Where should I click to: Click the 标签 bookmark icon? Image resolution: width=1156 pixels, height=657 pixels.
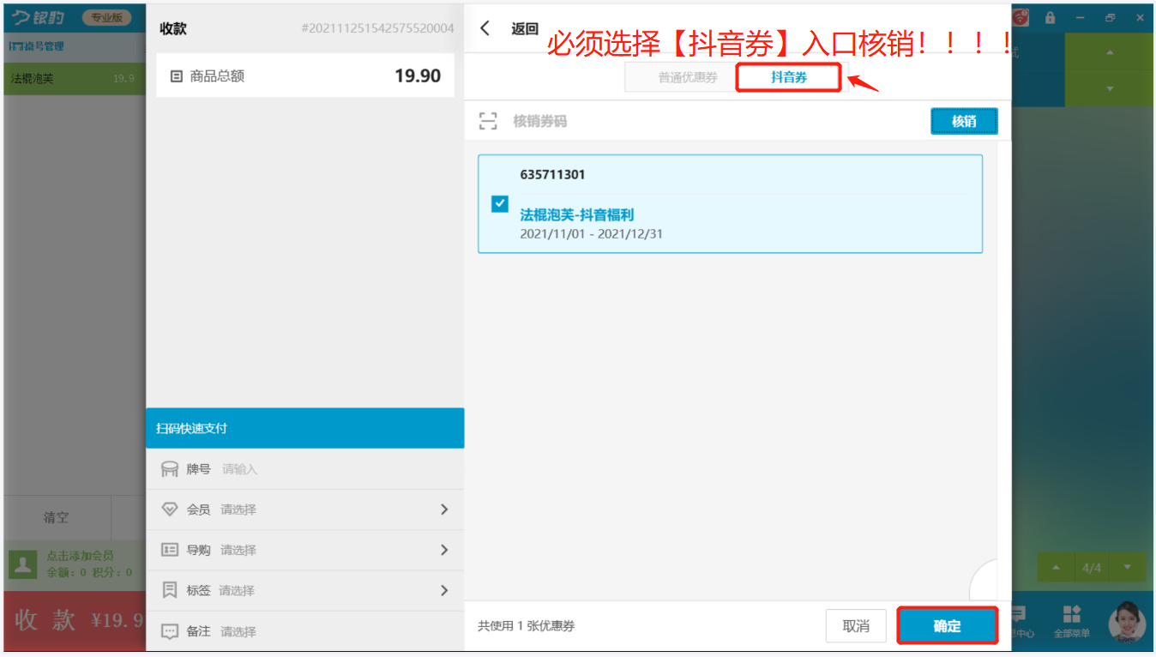click(x=170, y=590)
